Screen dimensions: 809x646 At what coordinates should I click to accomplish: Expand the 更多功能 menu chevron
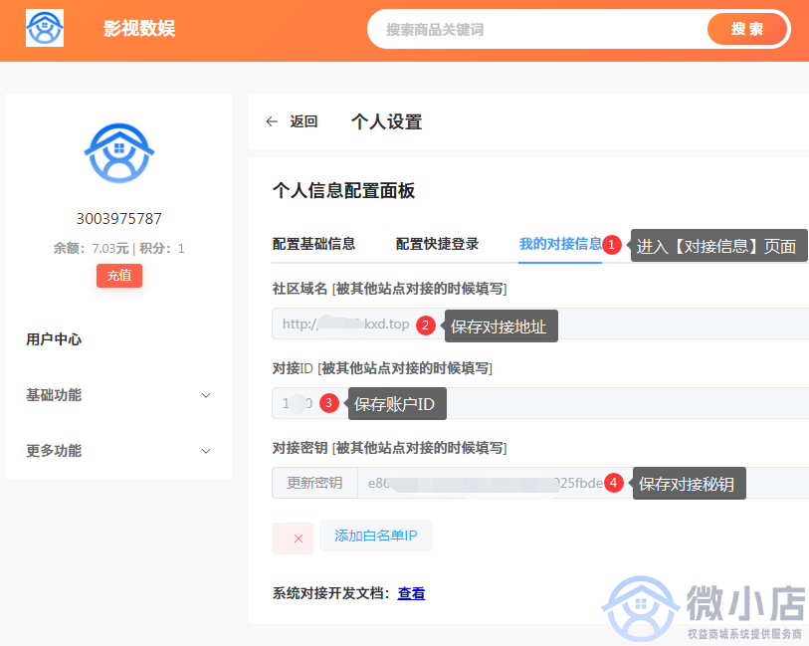[206, 451]
